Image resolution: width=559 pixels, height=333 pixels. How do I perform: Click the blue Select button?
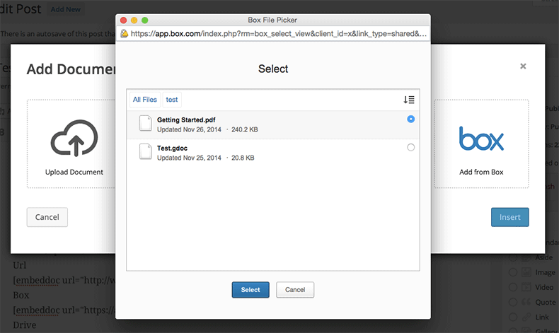click(x=250, y=290)
